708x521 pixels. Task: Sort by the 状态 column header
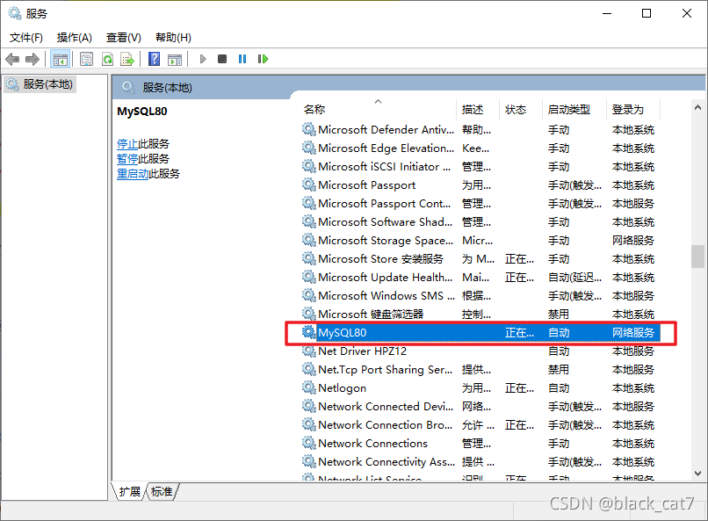click(521, 110)
